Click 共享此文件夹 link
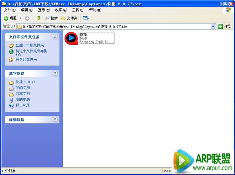The width and height of the screenshot is (235, 175). [26, 59]
